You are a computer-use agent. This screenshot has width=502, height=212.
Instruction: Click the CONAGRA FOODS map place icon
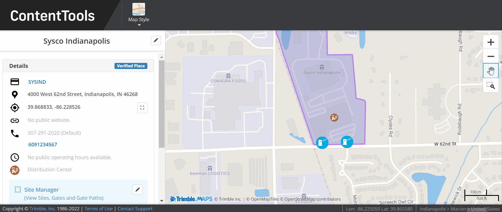(x=228, y=75)
